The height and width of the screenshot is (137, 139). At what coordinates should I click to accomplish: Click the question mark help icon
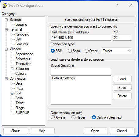click(x=117, y=5)
